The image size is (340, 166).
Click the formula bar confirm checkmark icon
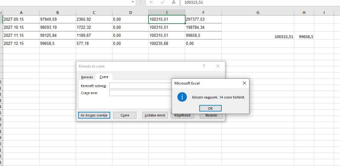pyautogui.click(x=162, y=3)
